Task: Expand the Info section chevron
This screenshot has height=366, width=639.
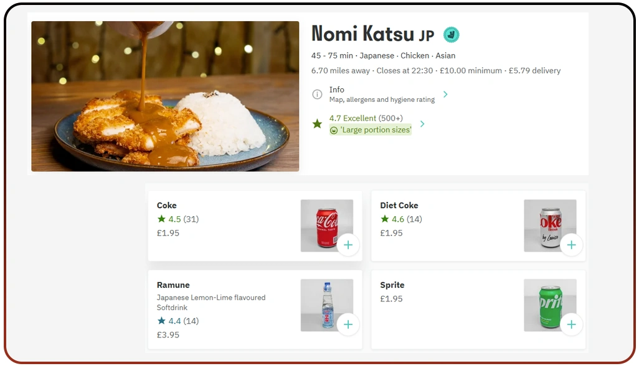Action: point(445,94)
